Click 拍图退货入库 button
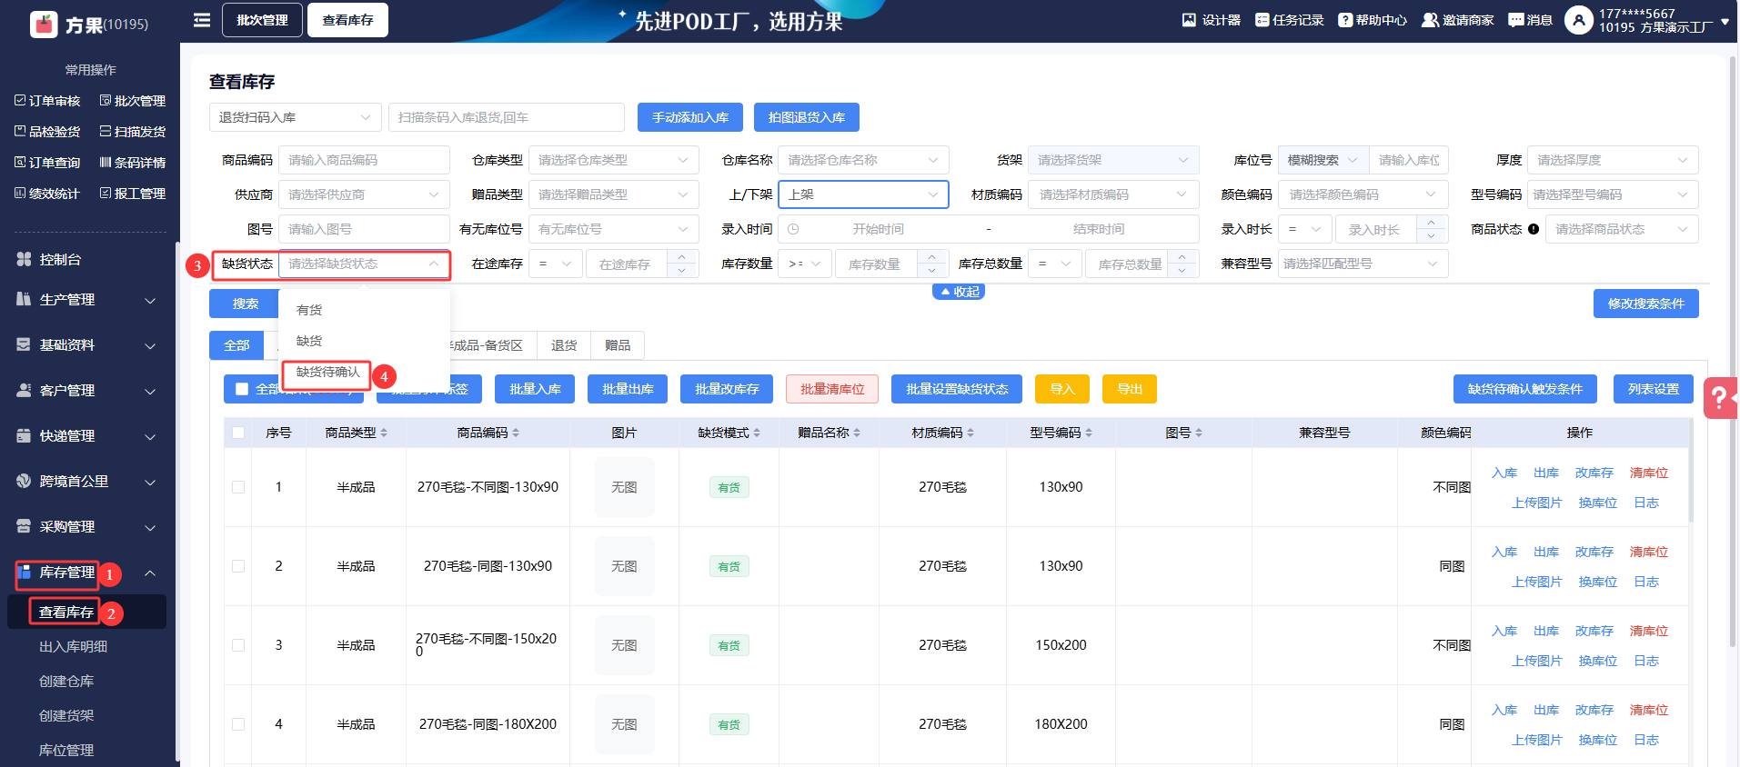This screenshot has width=1740, height=767. coord(807,117)
